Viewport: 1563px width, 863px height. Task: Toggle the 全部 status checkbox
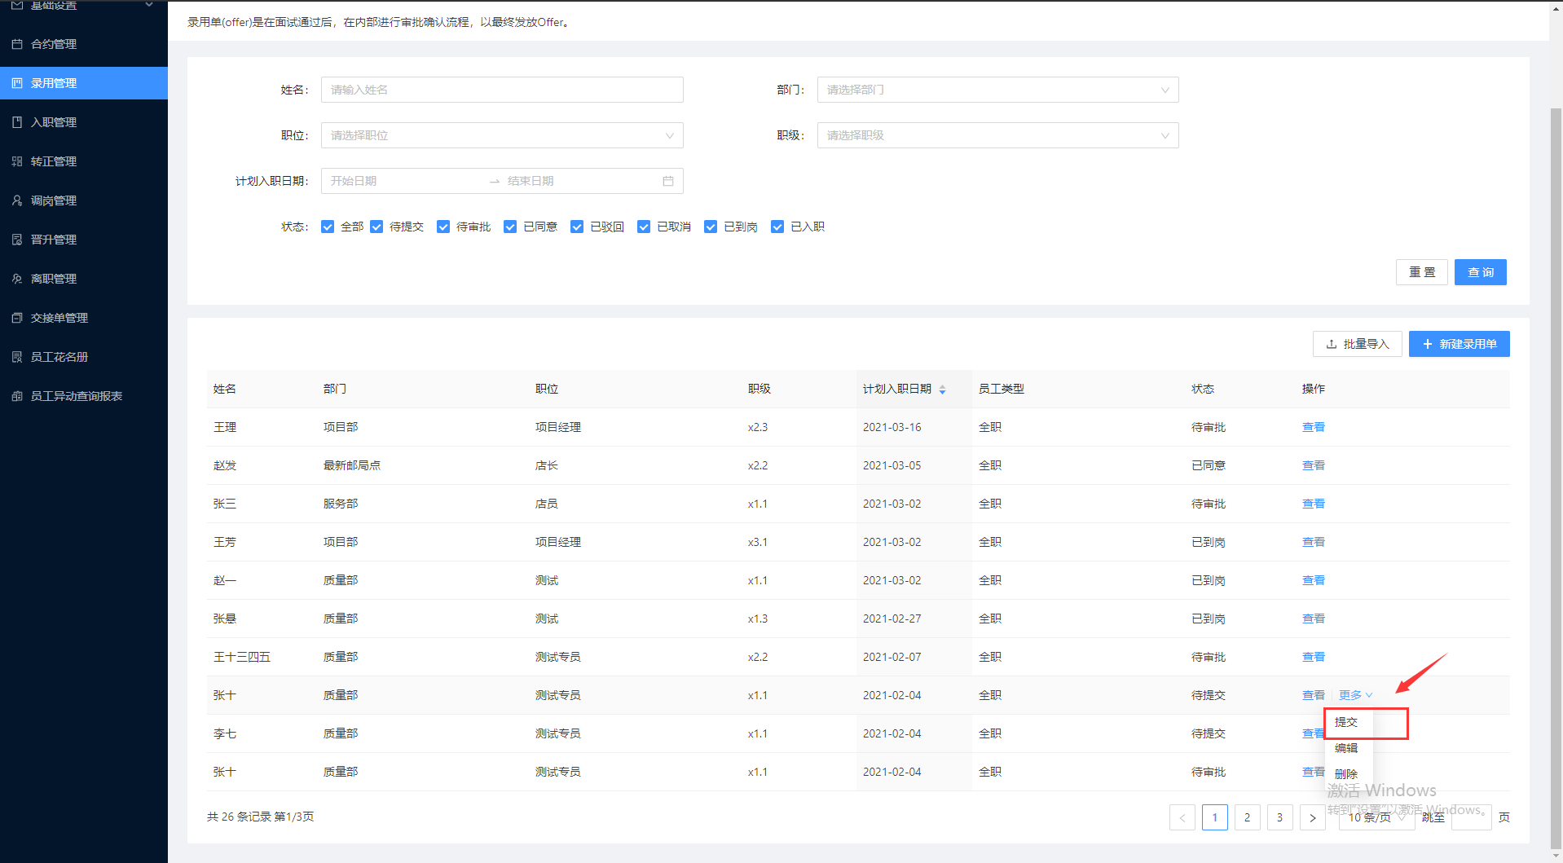click(x=328, y=227)
